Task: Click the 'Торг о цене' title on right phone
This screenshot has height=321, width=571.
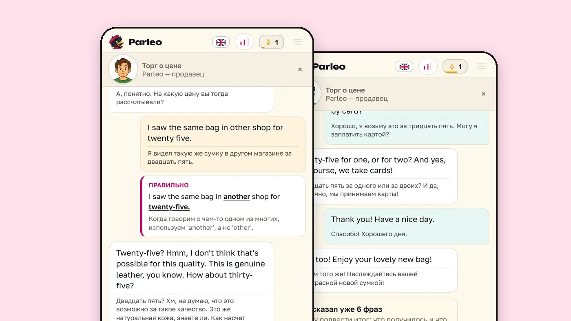Action: point(345,90)
